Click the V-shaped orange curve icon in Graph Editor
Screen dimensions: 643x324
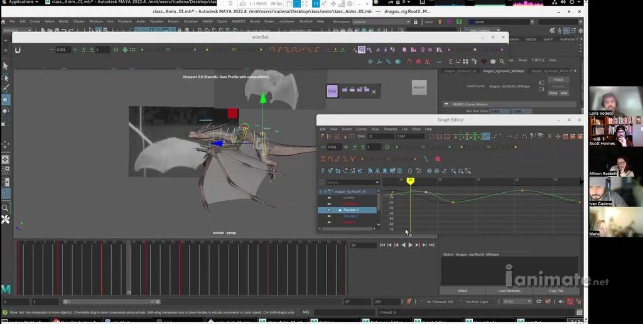(x=352, y=159)
